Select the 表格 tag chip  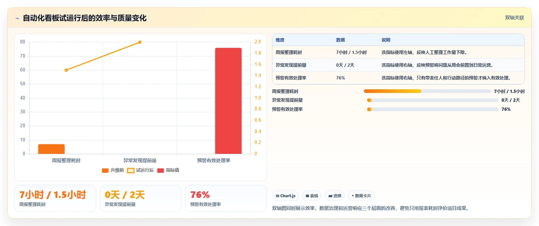312,196
